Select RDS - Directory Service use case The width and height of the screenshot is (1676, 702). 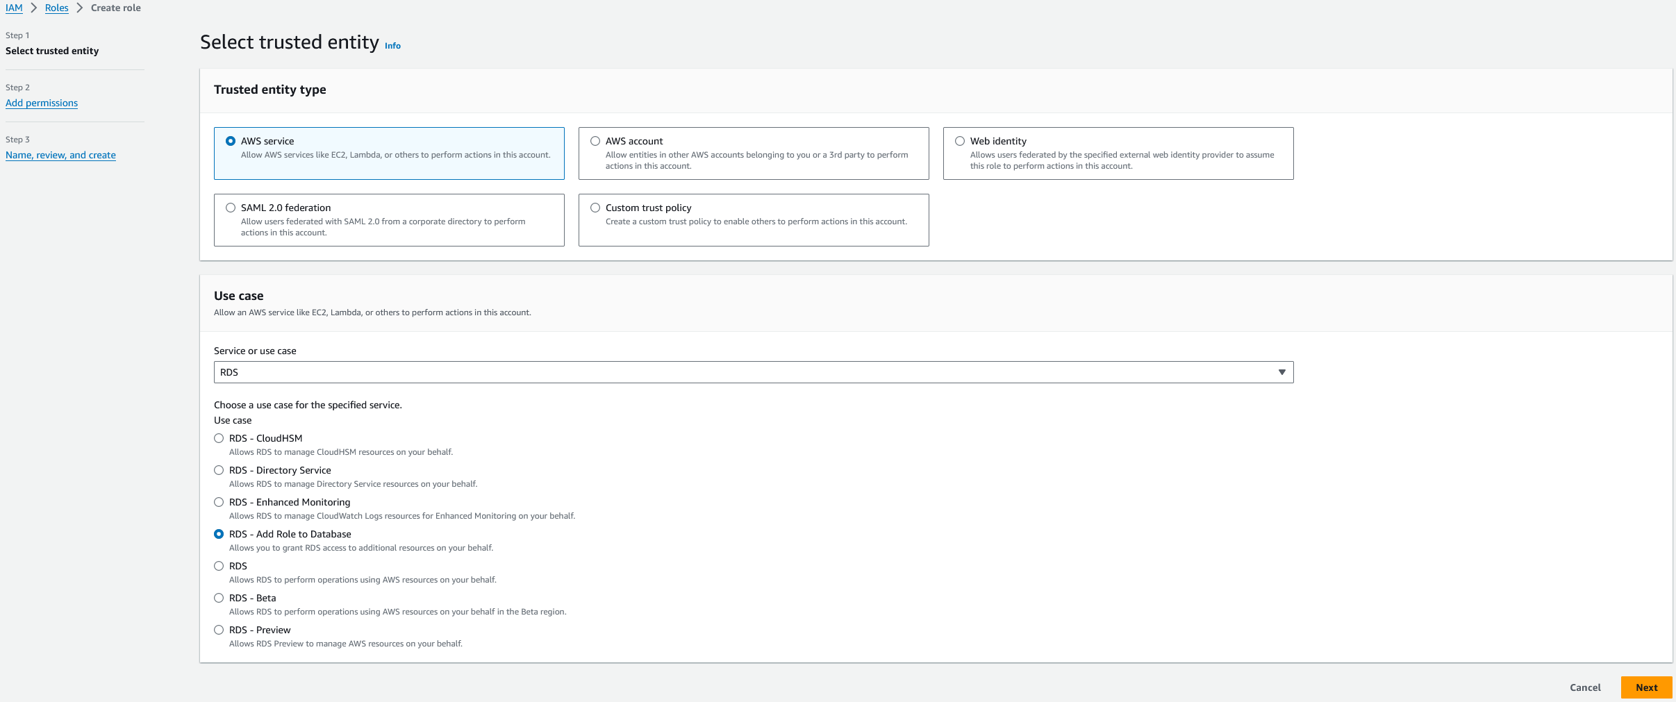[x=219, y=470]
